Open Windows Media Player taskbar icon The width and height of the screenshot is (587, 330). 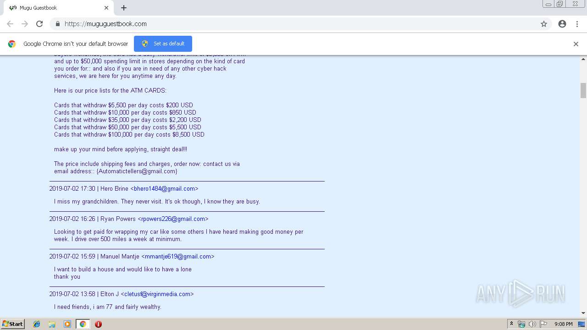67,324
